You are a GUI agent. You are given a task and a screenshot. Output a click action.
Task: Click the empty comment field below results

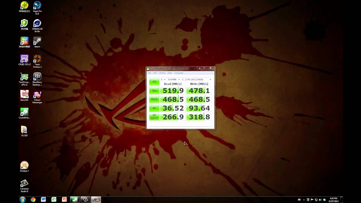pos(180,125)
